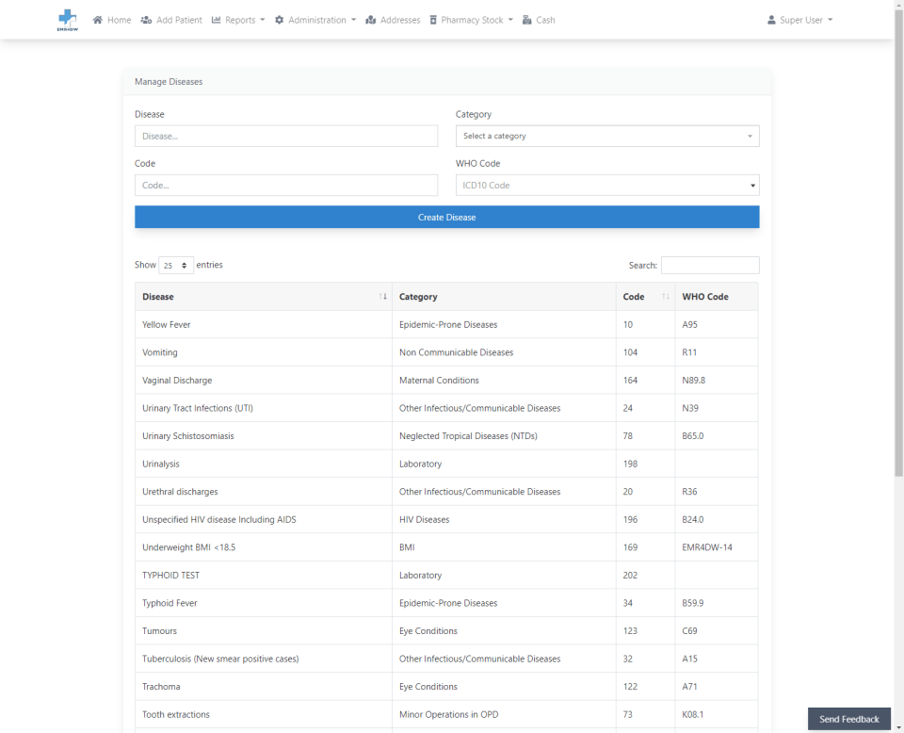Viewport: 904px width, 733px height.
Task: Click Neglected Tropical Diseases (NTDs) cell
Action: click(x=503, y=436)
